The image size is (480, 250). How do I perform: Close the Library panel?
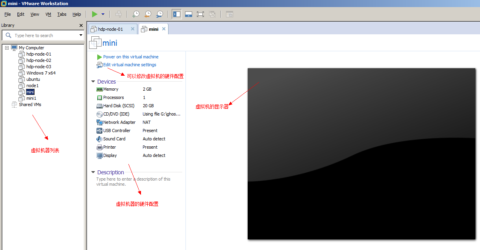81,25
